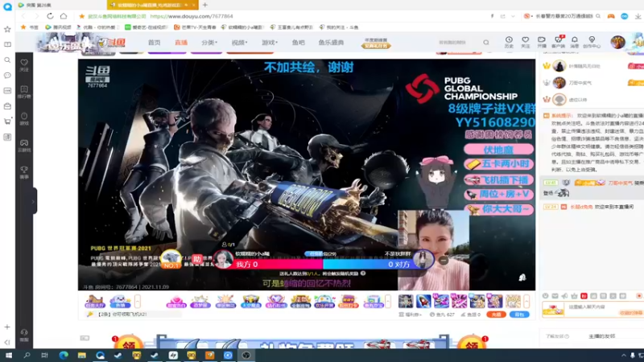Screen dimensions: 644x362
Task: Open the 鱼乐盛典 nav item
Action: tap(331, 43)
